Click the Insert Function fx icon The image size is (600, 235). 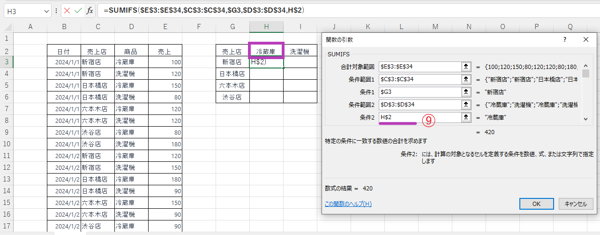click(90, 10)
